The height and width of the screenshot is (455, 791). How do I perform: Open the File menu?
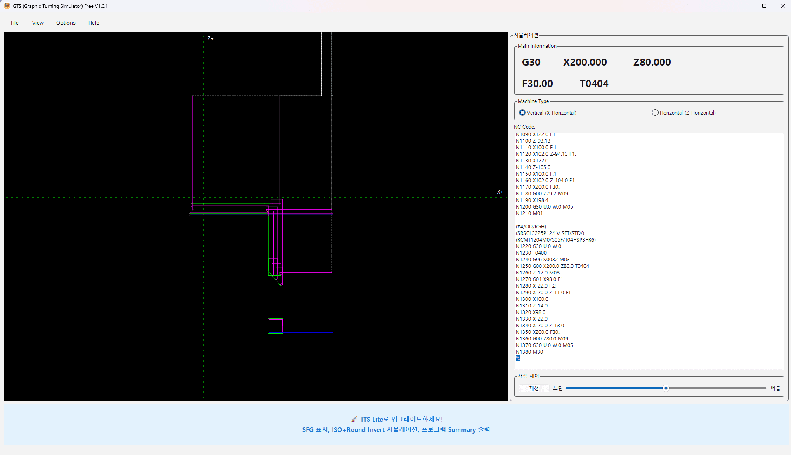(14, 23)
